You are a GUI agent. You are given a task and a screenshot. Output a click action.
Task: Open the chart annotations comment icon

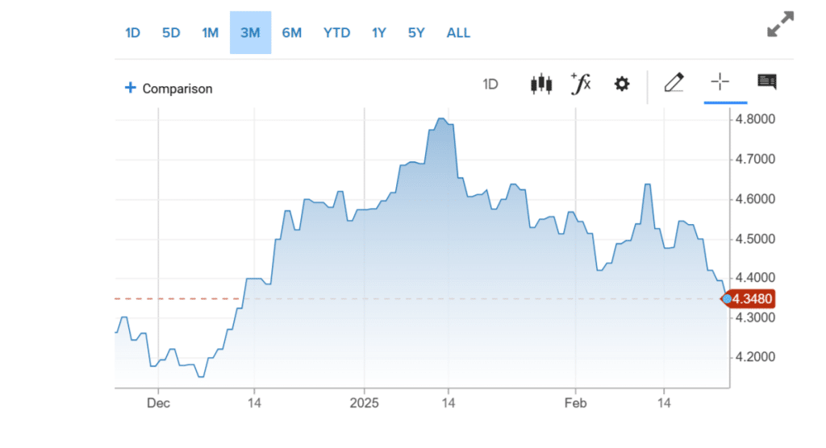[x=766, y=82]
